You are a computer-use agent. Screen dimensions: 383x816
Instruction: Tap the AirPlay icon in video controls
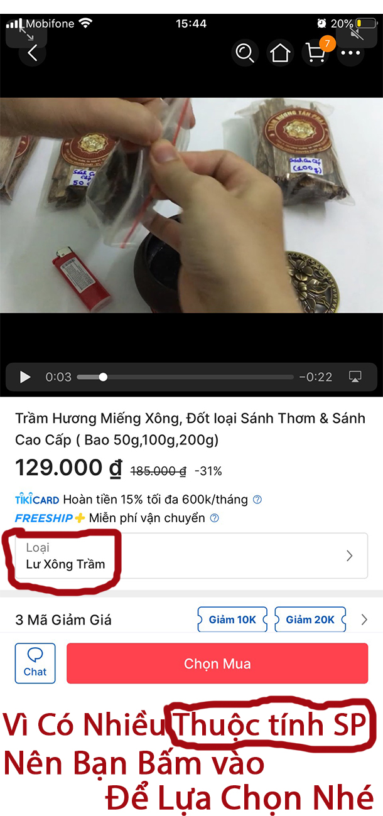tap(355, 377)
